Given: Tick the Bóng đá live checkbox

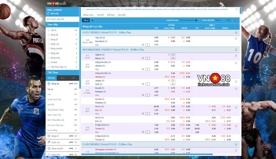Looking at the screenshot, I should tap(49, 35).
